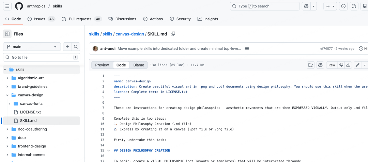Open the issues circle icon in header
The image size is (368, 162).
343,6
